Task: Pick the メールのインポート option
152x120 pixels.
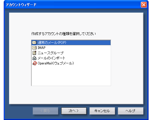Action: pos(71,58)
